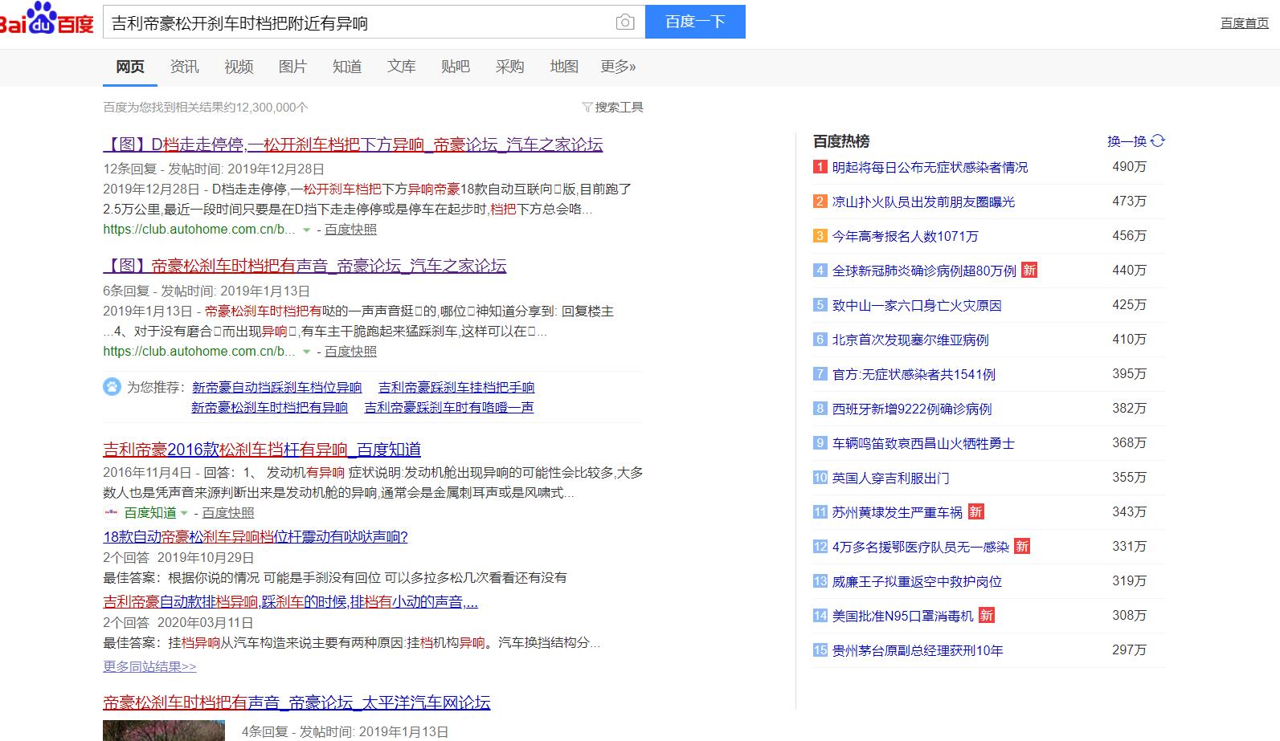Click the Baidu logo
Viewport: 1280px width, 741px height.
coord(47,20)
